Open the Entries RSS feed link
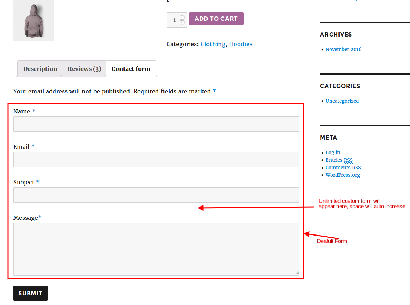410x305 pixels. click(339, 160)
